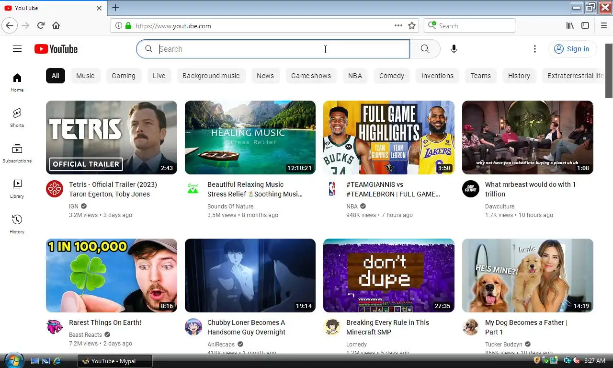Screen dimensions: 613x368
Task: Select the All filter chip
Action: tap(56, 76)
